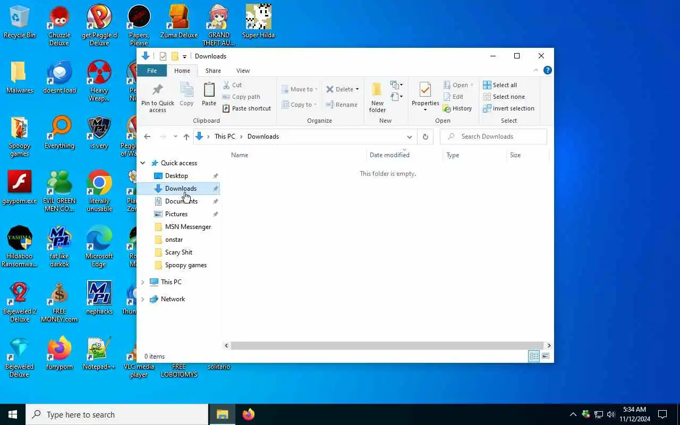Image resolution: width=680 pixels, height=425 pixels.
Task: Click Select none in ribbon
Action: coord(504,97)
